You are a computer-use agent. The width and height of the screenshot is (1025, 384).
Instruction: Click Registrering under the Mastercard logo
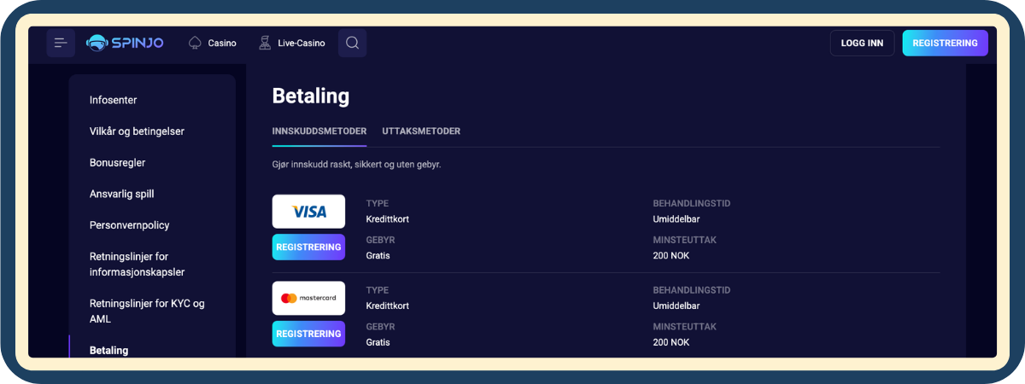[x=308, y=334]
